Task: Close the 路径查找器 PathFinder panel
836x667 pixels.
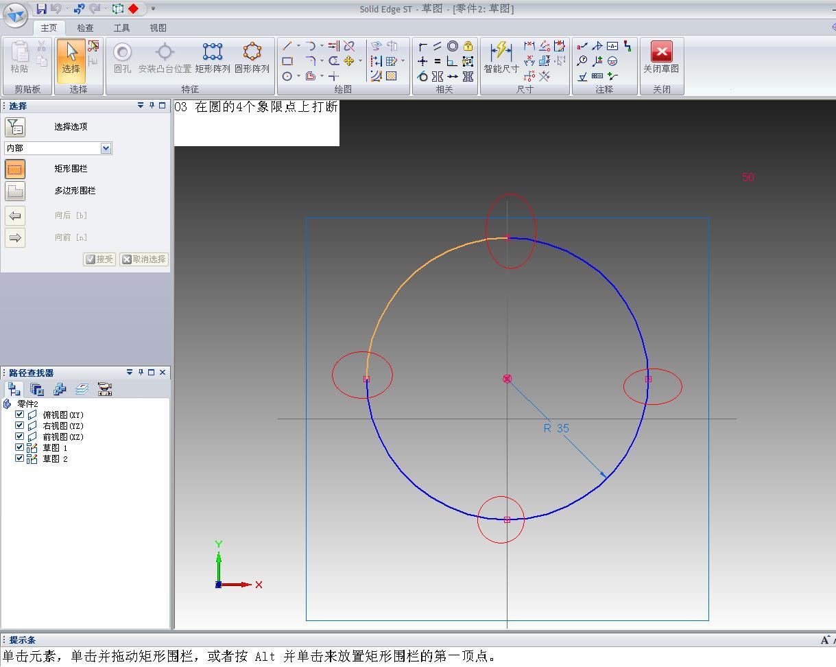Action: 163,373
